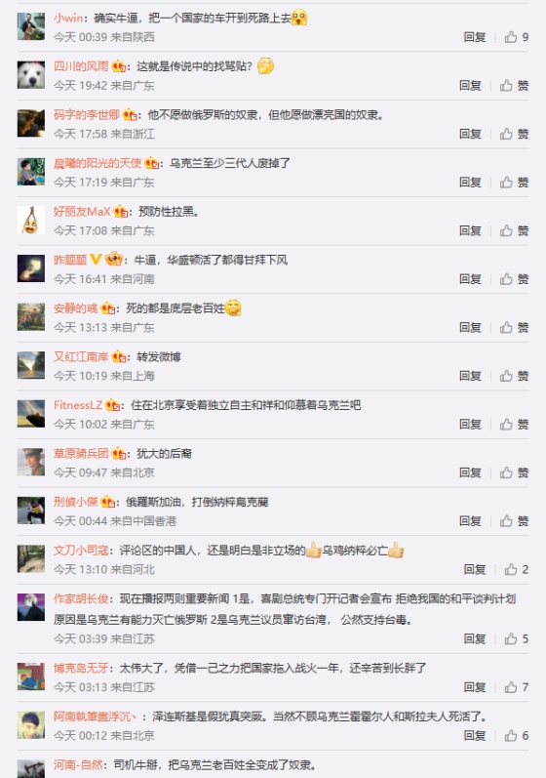Viewport: 546px width, 778px height.
Task: Click thumbs-up on 四川的风雨's comment
Action: pyautogui.click(x=514, y=85)
